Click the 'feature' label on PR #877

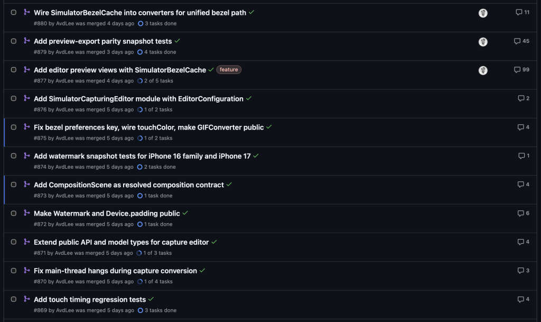pyautogui.click(x=228, y=69)
